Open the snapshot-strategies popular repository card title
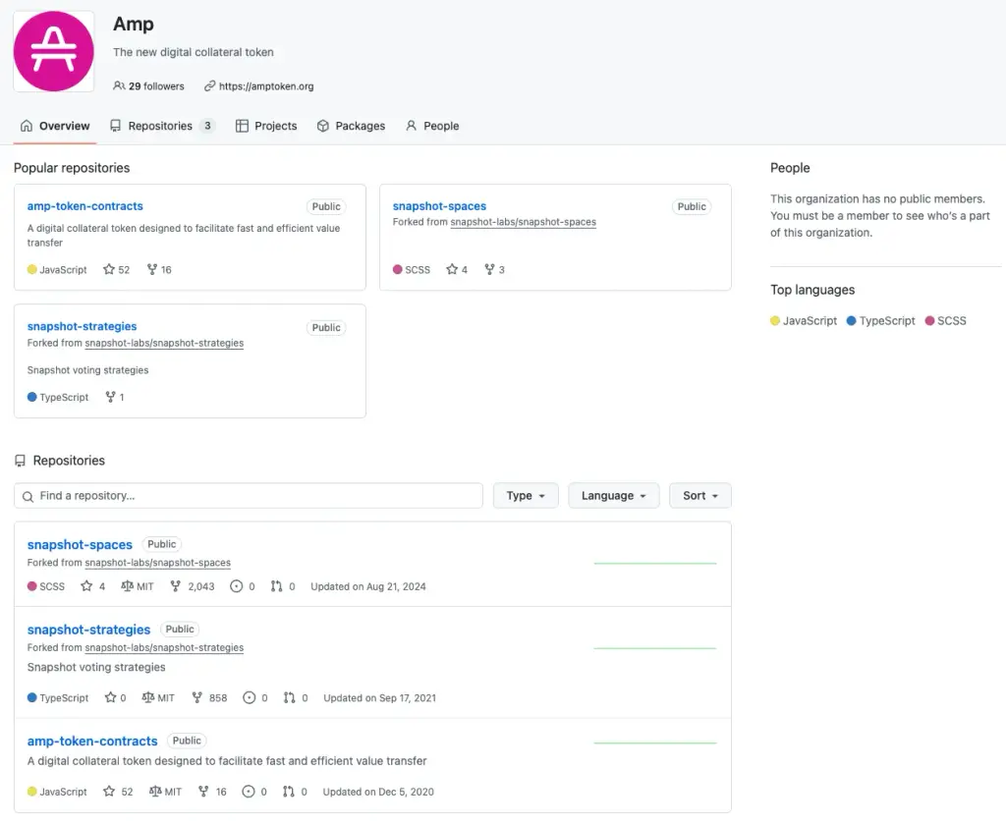This screenshot has height=825, width=1006. pos(82,326)
